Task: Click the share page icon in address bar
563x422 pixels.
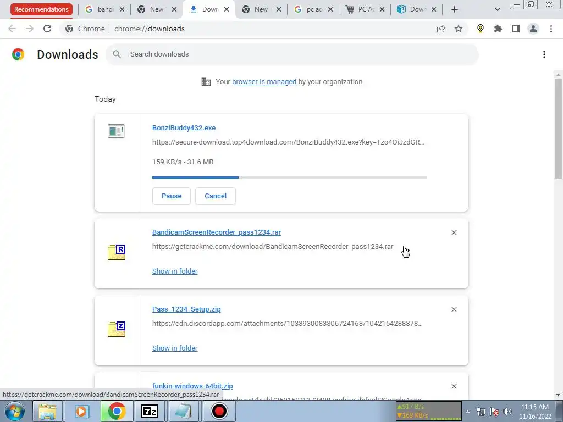Action: [x=441, y=29]
